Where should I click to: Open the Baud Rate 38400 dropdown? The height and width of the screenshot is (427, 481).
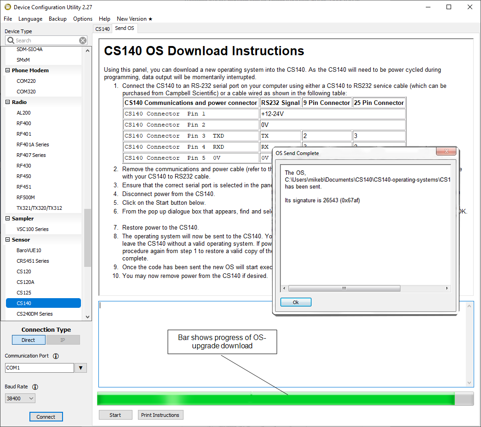click(20, 398)
